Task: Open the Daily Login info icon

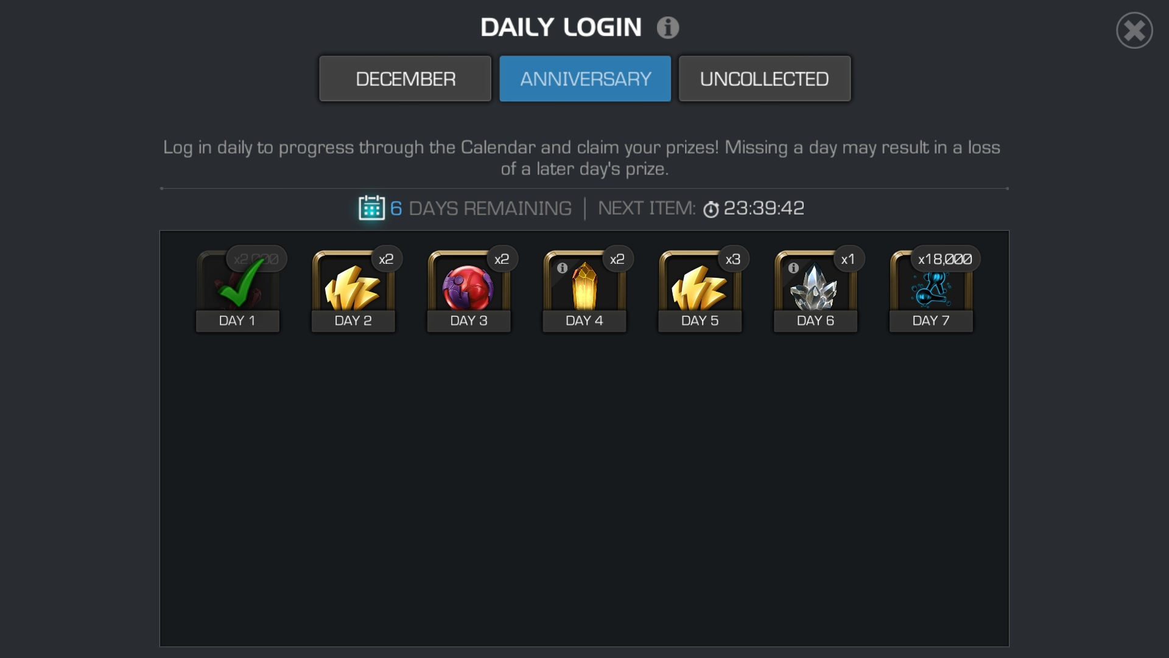Action: [x=667, y=27]
